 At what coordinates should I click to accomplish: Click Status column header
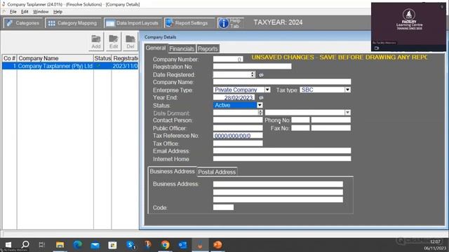coord(102,58)
